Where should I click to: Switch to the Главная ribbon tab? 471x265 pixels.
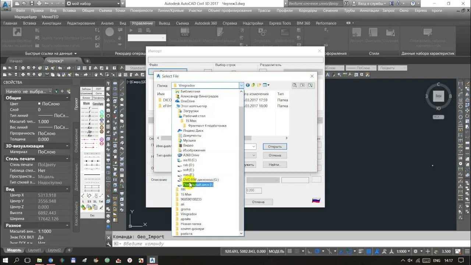click(x=10, y=23)
